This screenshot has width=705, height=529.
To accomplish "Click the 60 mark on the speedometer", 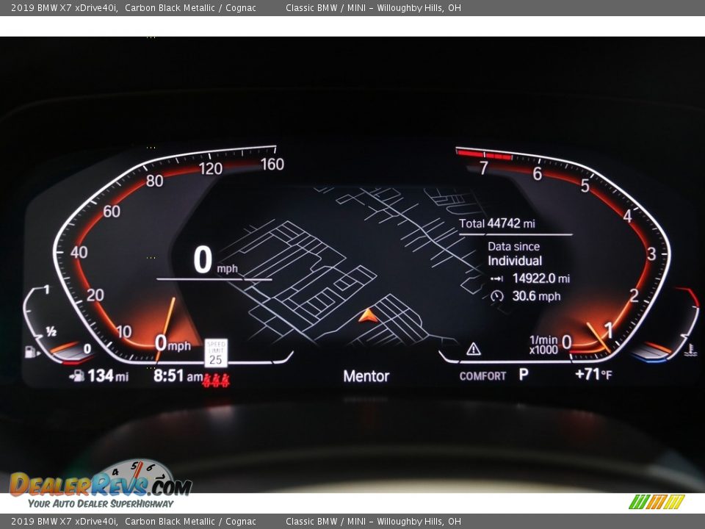I will click(112, 212).
